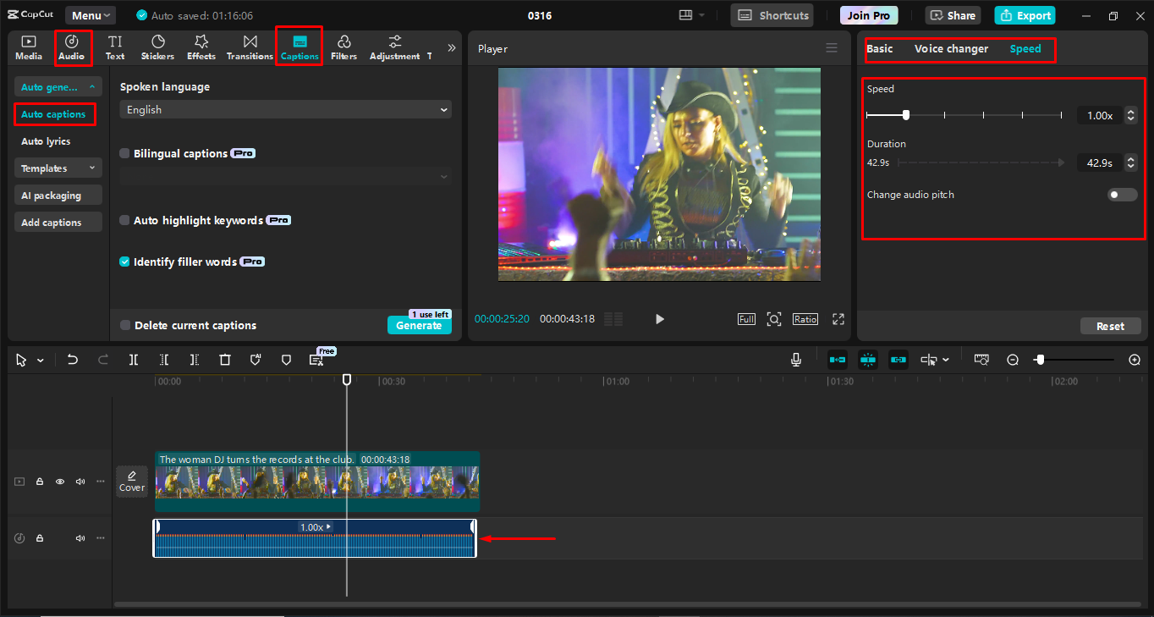Open the Spoken language dropdown
This screenshot has height=617, width=1154.
[x=284, y=109]
